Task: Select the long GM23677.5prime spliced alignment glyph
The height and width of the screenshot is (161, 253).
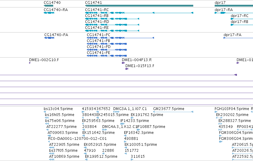Action: pos(173,112)
